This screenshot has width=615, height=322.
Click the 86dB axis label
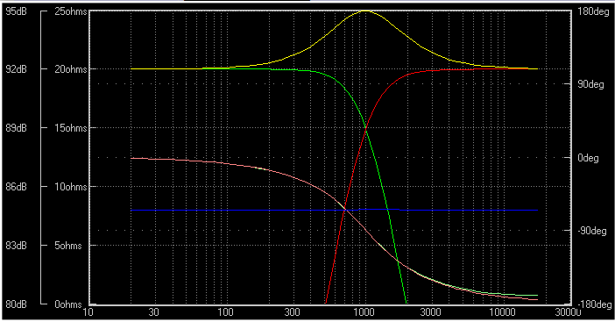pos(16,187)
